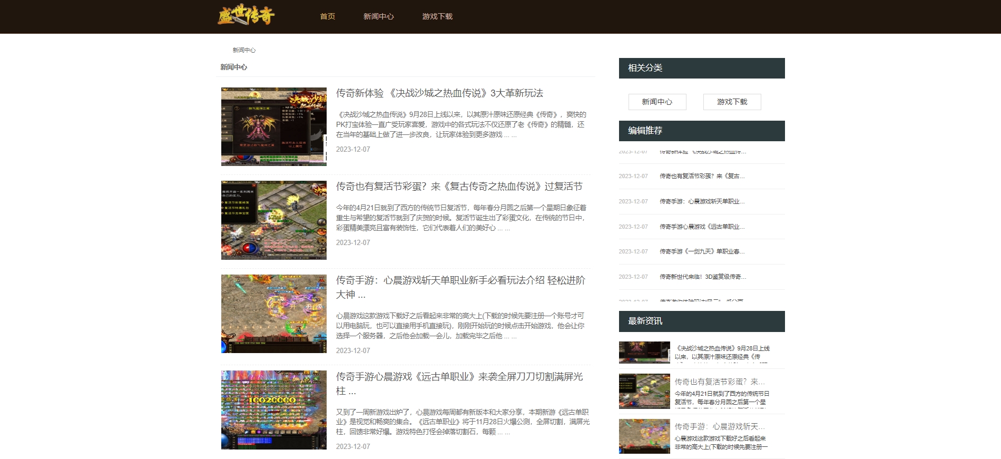Open 编辑推荐 item 传奇手游：心晨游戏斩天单职业…

point(702,201)
